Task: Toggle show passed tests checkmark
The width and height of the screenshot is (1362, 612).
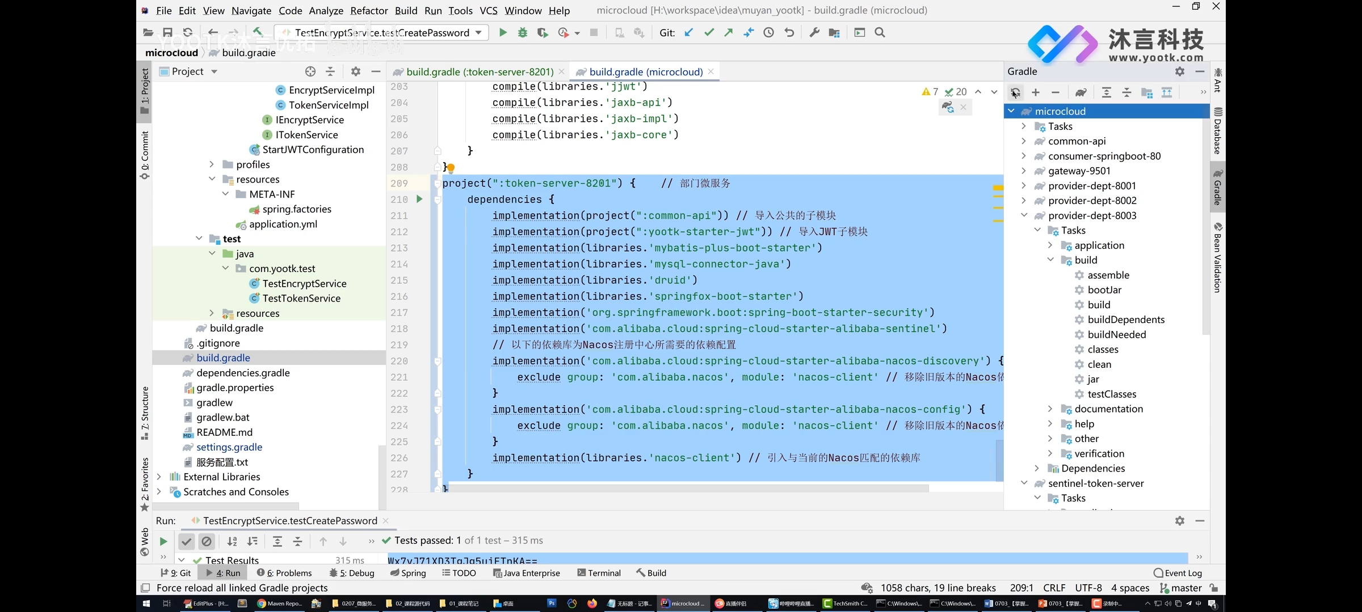Action: coord(186,541)
